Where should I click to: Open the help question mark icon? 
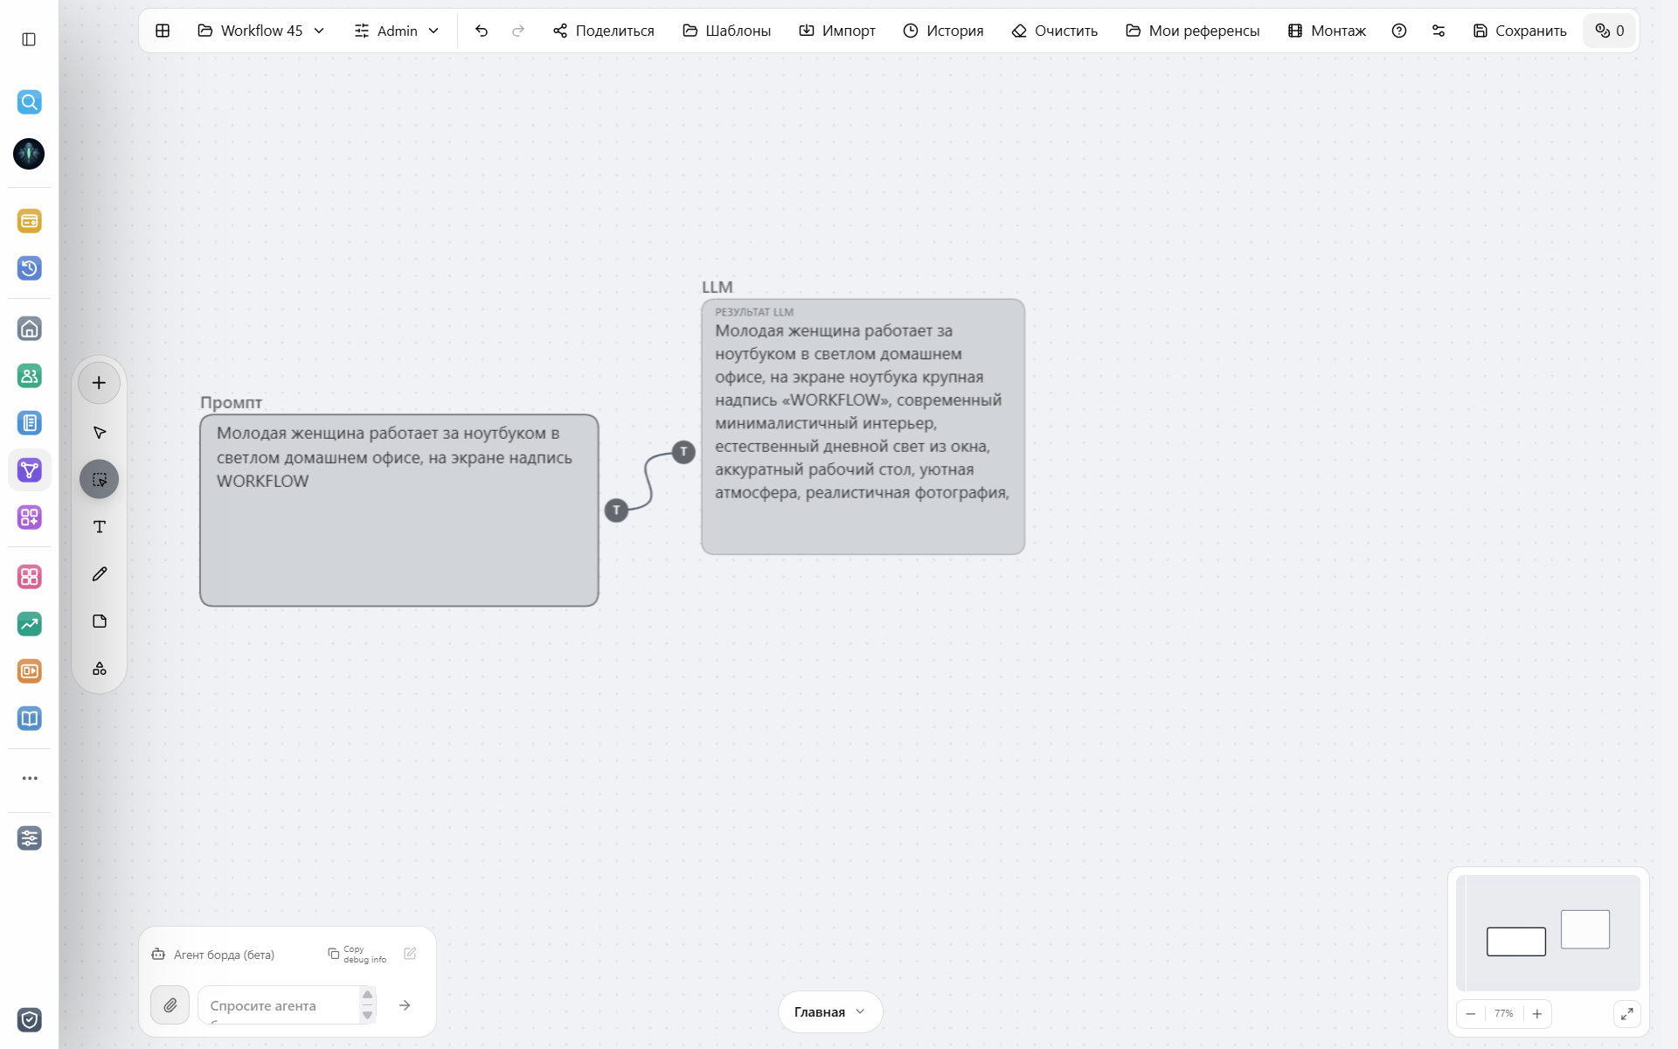1399,31
